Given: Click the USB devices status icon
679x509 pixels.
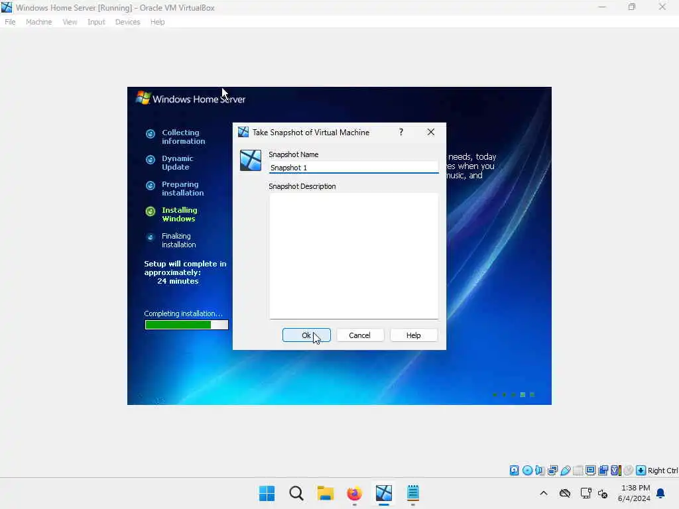Looking at the screenshot, I should click(565, 471).
